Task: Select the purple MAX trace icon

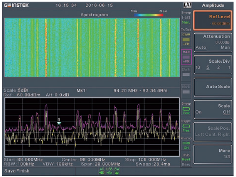Action: pyautogui.click(x=186, y=57)
